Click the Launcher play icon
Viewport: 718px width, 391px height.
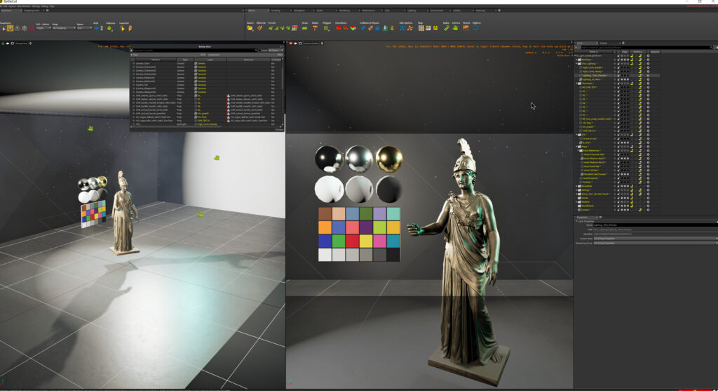(x=124, y=28)
